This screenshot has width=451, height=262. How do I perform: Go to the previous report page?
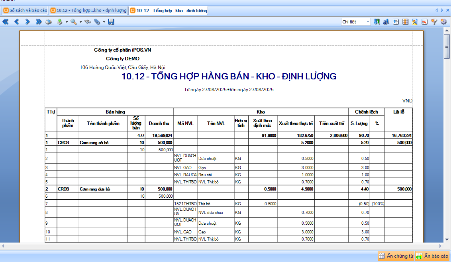point(17,22)
